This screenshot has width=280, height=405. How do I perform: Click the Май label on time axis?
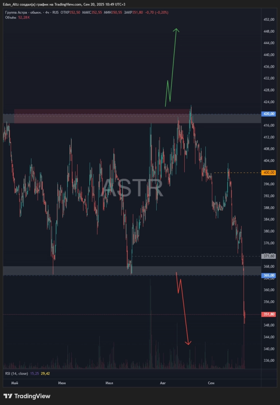tap(15, 383)
